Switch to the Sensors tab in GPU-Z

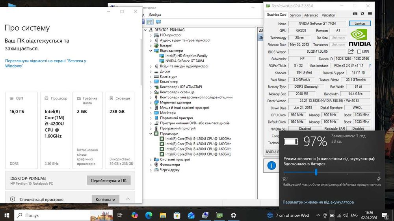click(x=295, y=15)
